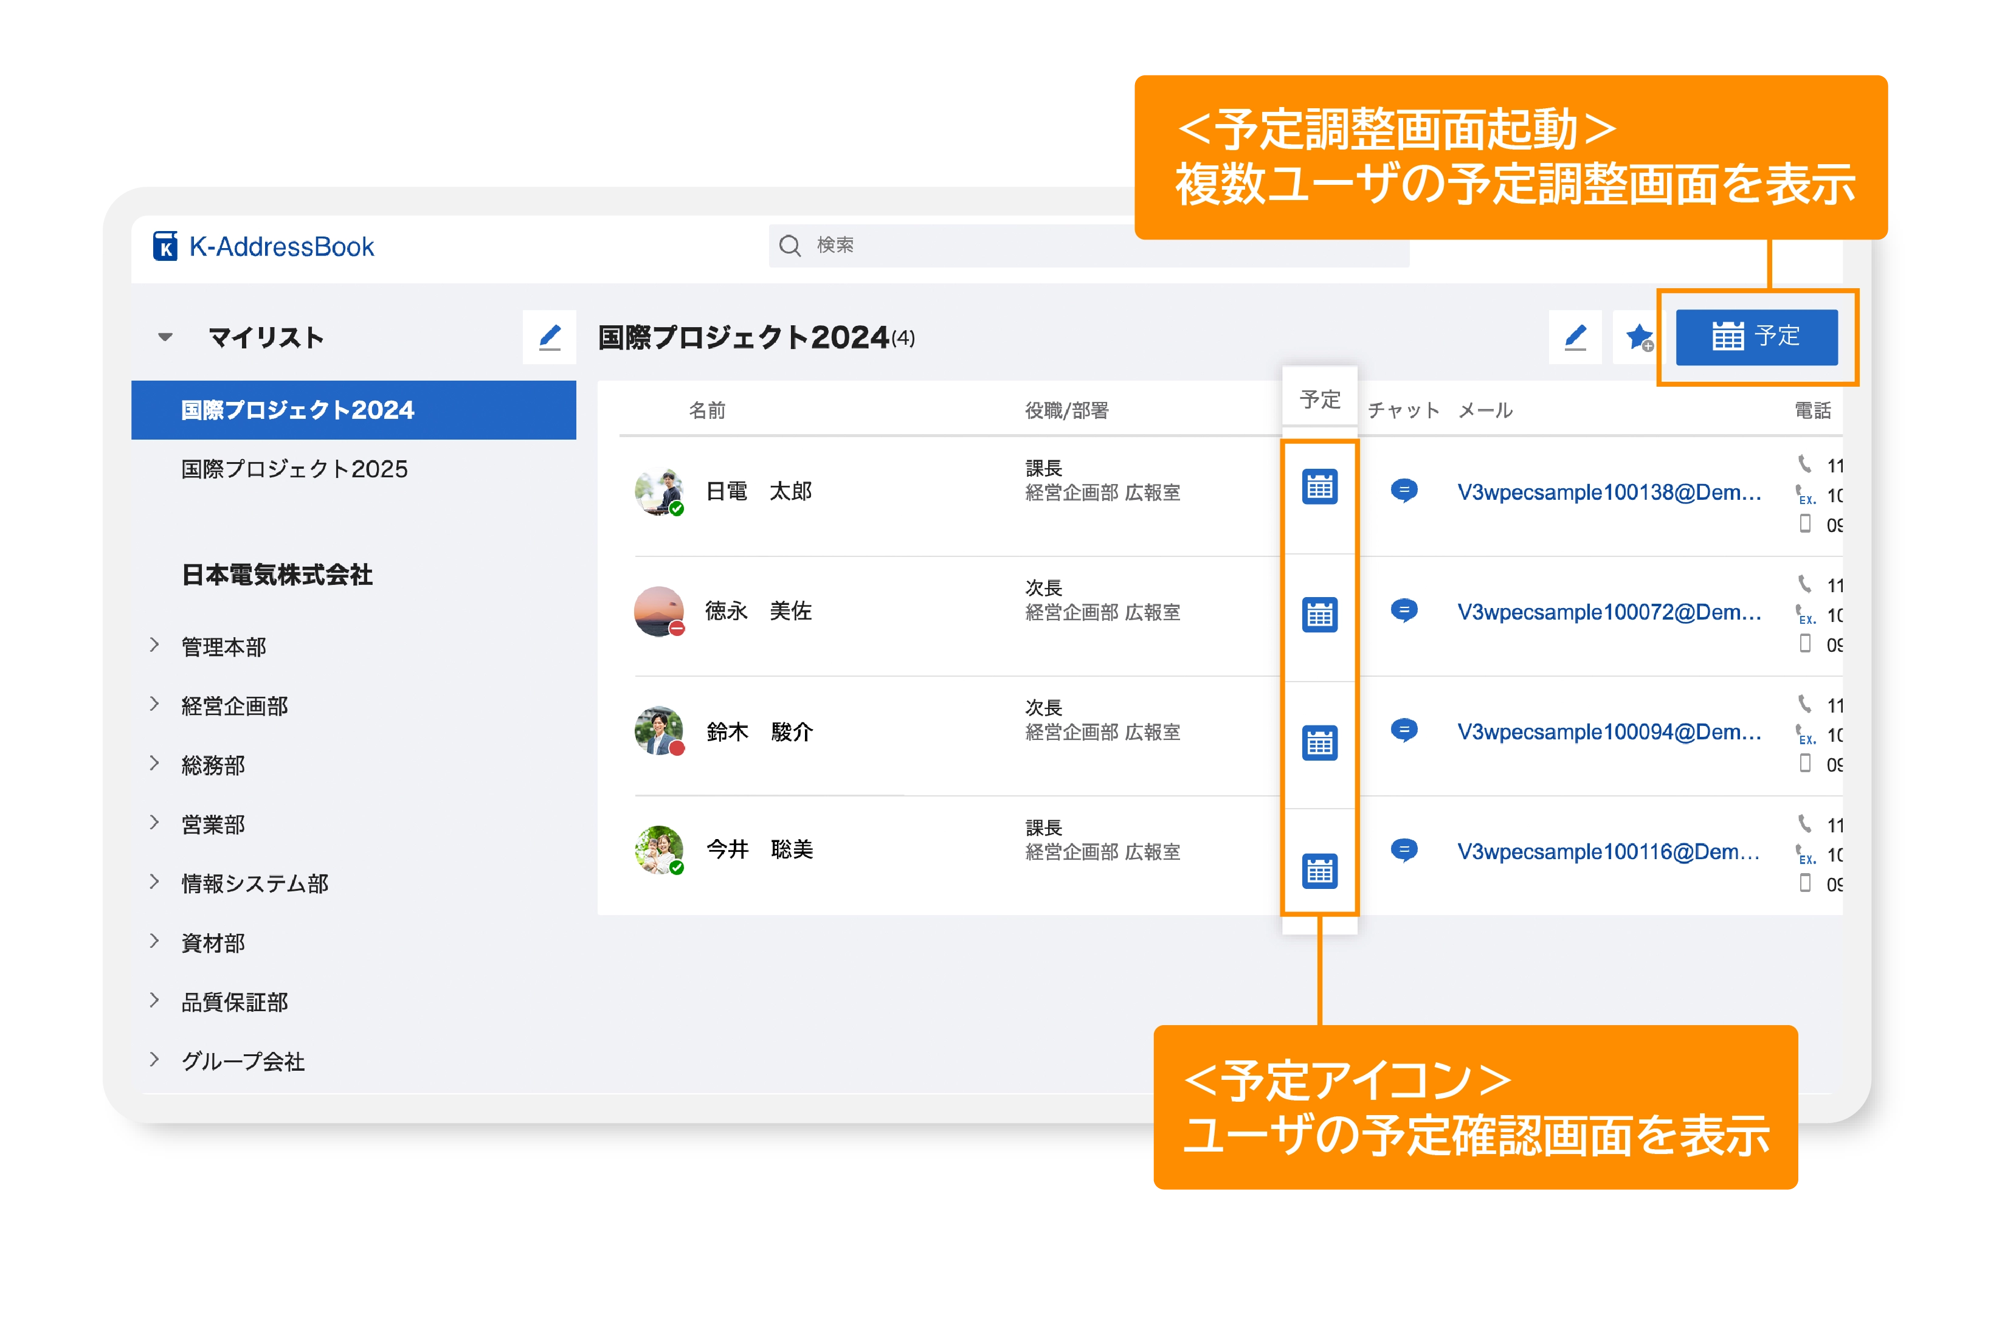
Task: Open schedule icon for 鈴木 駿介
Action: pos(1319,743)
